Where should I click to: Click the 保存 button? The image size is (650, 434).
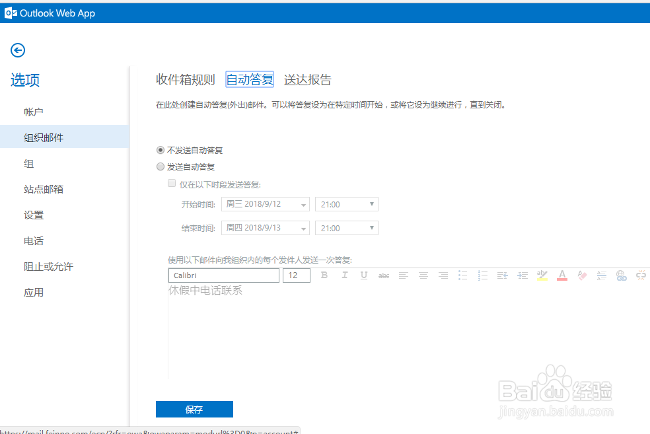tap(194, 409)
